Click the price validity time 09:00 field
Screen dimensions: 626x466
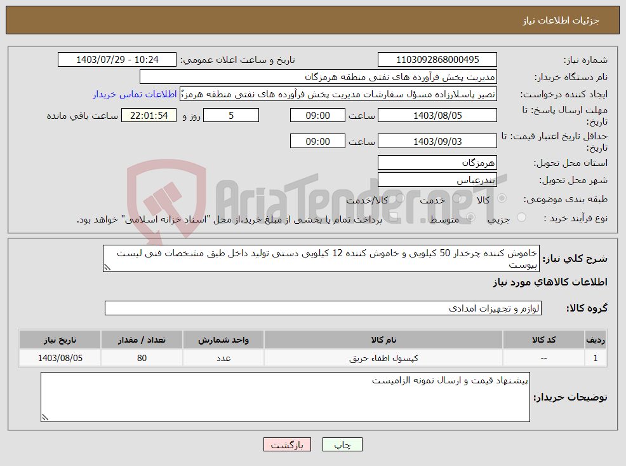click(317, 142)
